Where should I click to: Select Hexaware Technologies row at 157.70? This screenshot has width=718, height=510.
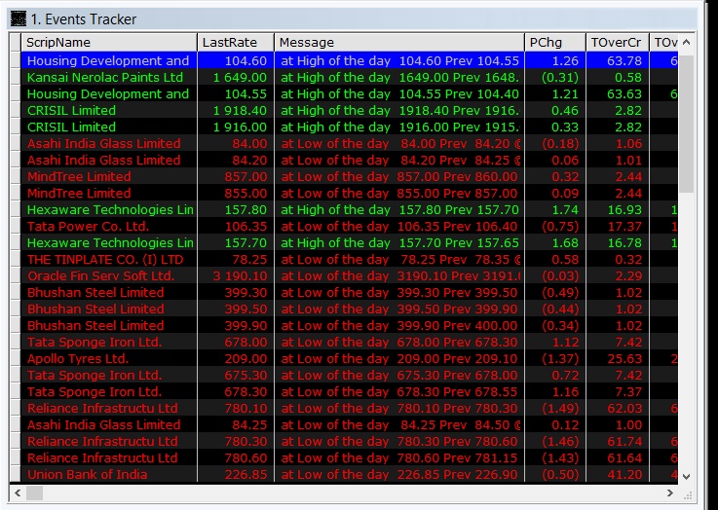(x=349, y=242)
